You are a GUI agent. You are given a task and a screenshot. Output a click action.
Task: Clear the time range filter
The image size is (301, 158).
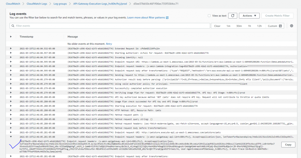217,26
